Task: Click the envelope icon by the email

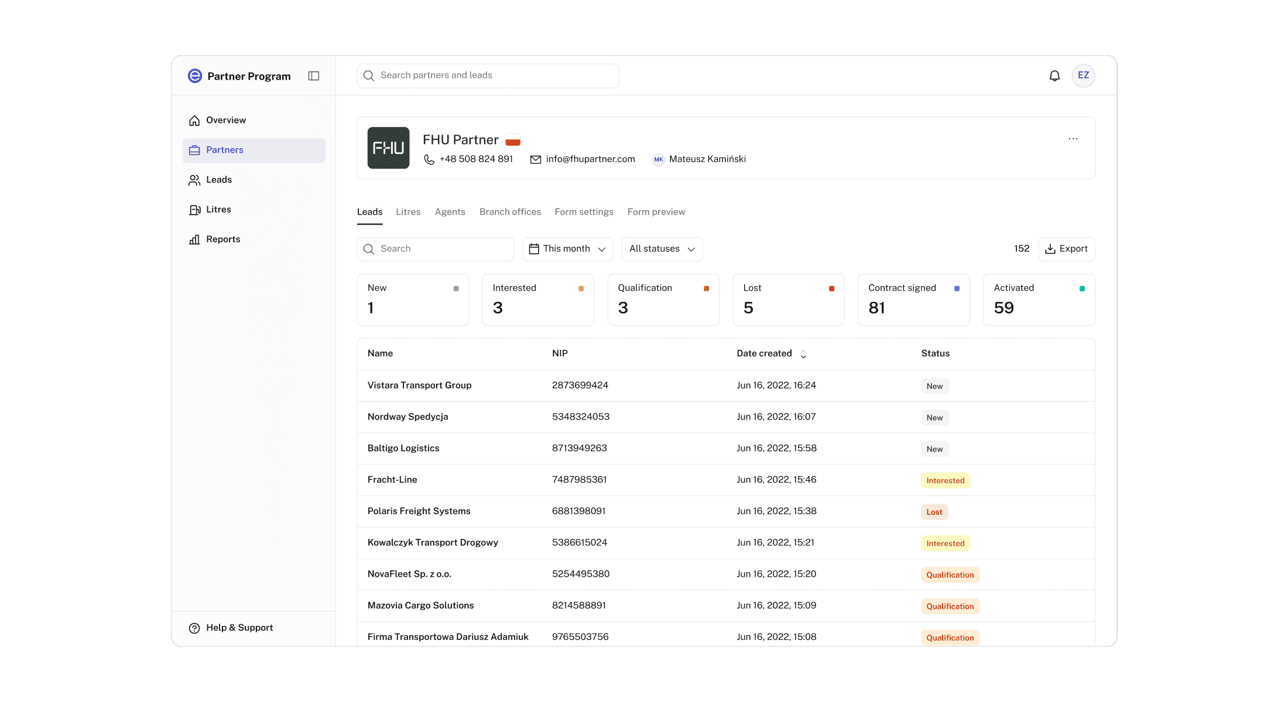Action: tap(535, 159)
